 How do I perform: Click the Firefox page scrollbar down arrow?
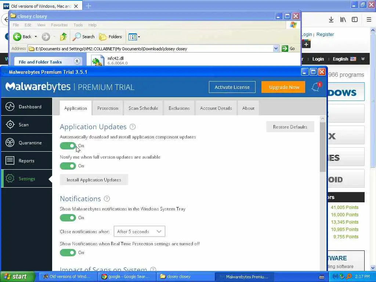coord(373,268)
